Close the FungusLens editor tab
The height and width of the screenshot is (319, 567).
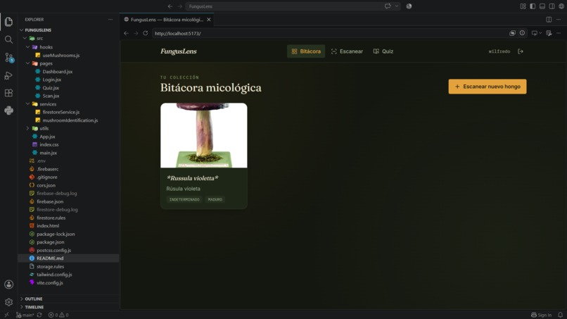pos(209,20)
